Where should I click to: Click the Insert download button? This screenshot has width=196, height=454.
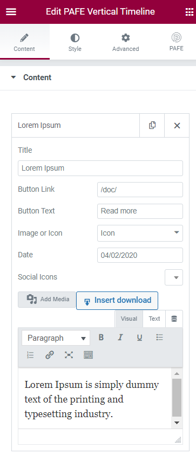click(x=117, y=301)
